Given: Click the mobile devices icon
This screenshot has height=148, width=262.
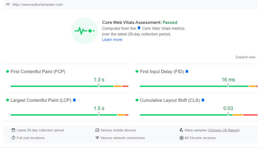Looking at the screenshot, I should coord(97,130).
